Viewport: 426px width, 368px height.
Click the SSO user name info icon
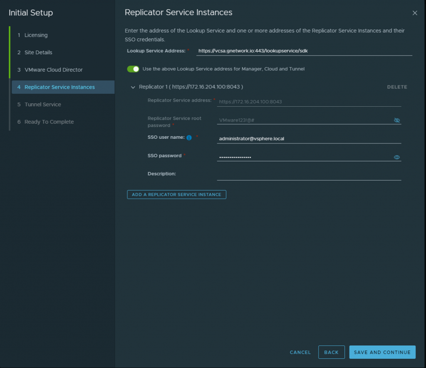[189, 138]
